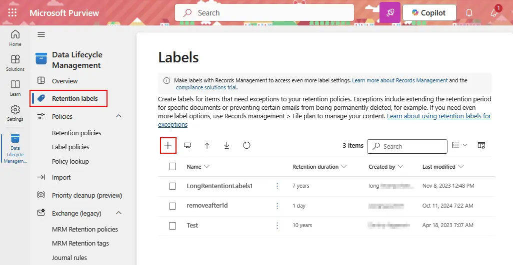Open Policy lookup
The image size is (513, 265).
coord(70,161)
